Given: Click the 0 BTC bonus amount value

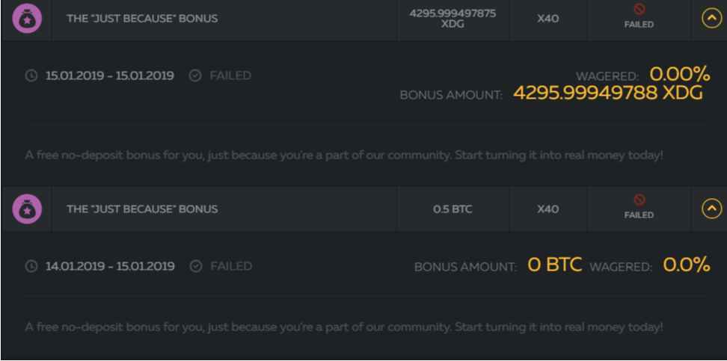Looking at the screenshot, I should click(555, 265).
